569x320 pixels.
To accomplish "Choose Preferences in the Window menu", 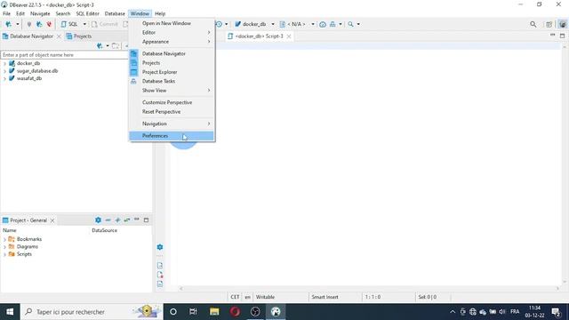I will 172,136.
